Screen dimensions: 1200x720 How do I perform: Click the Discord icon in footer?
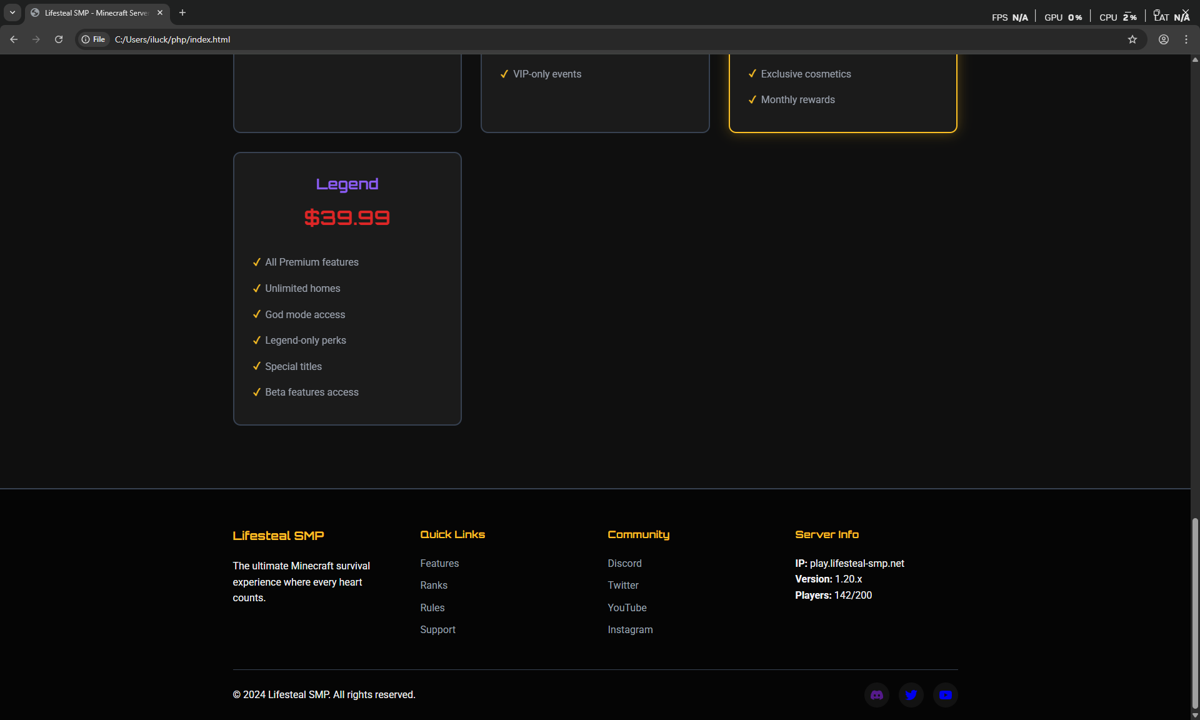point(876,695)
